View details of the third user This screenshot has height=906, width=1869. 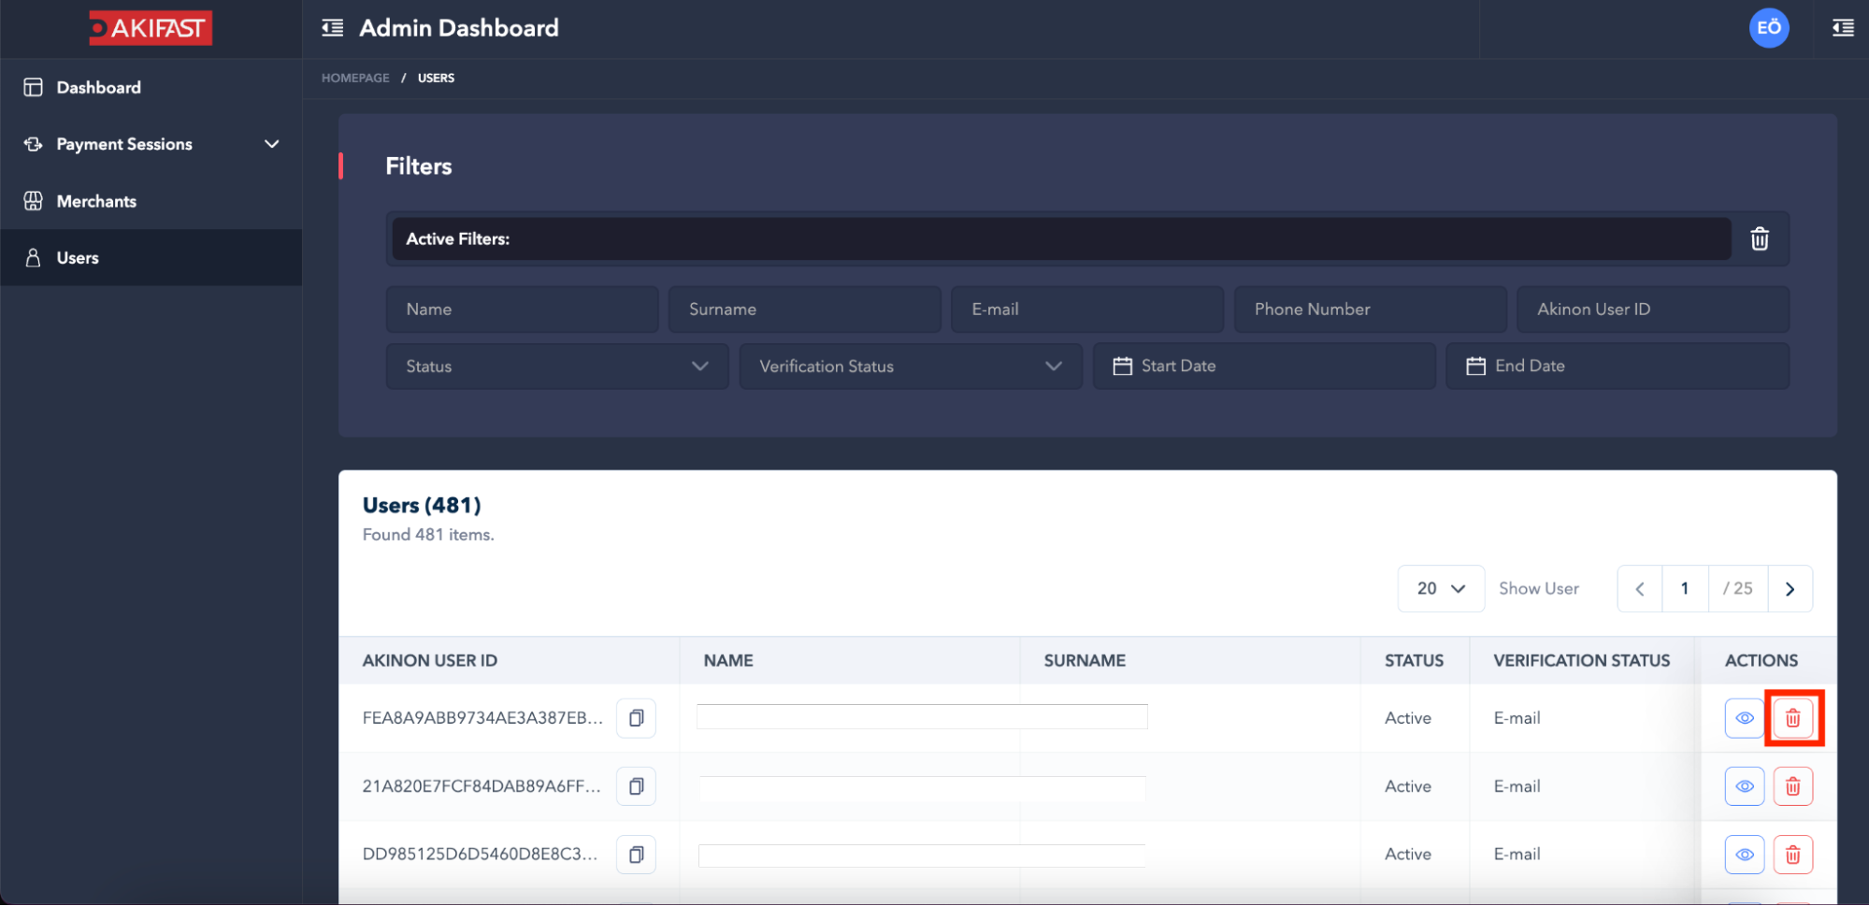pos(1744,855)
